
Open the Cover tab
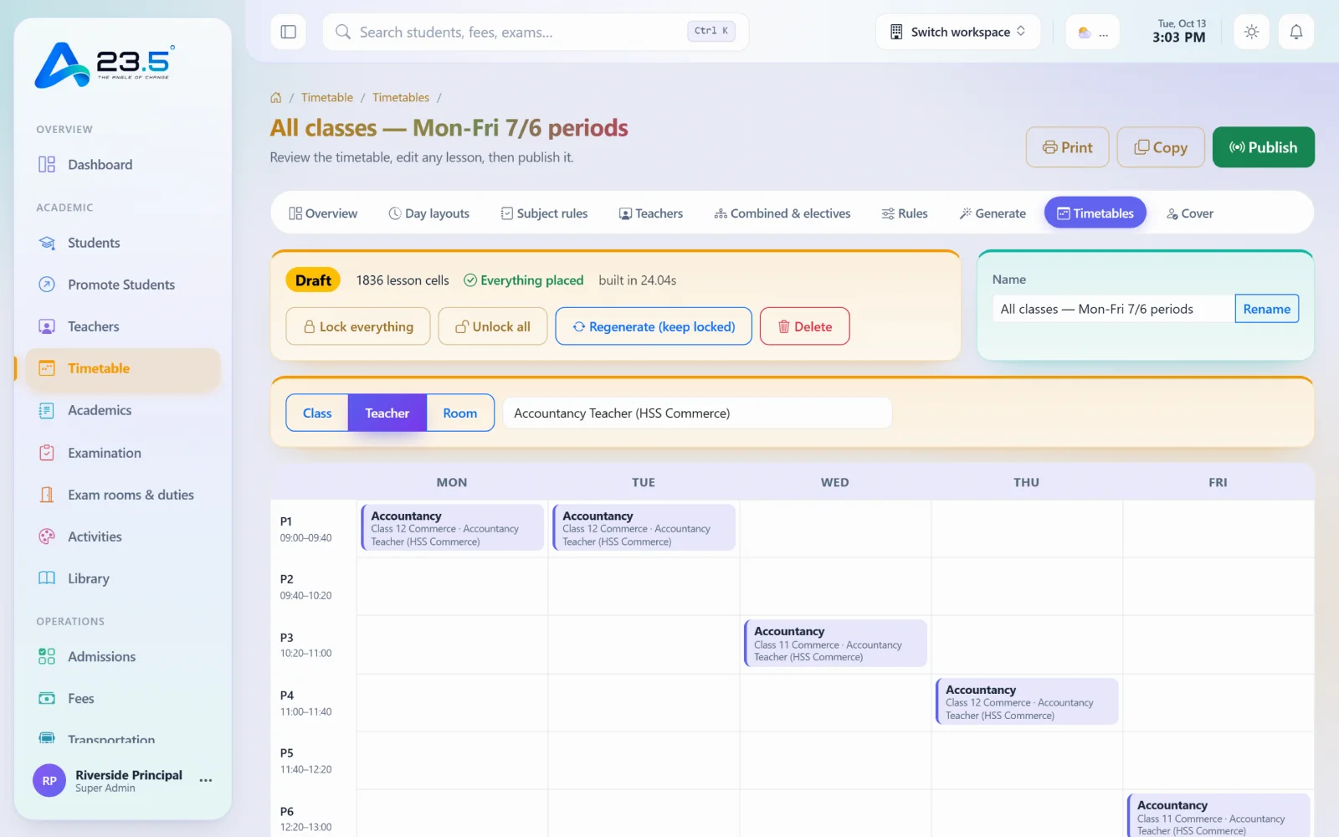point(1190,213)
